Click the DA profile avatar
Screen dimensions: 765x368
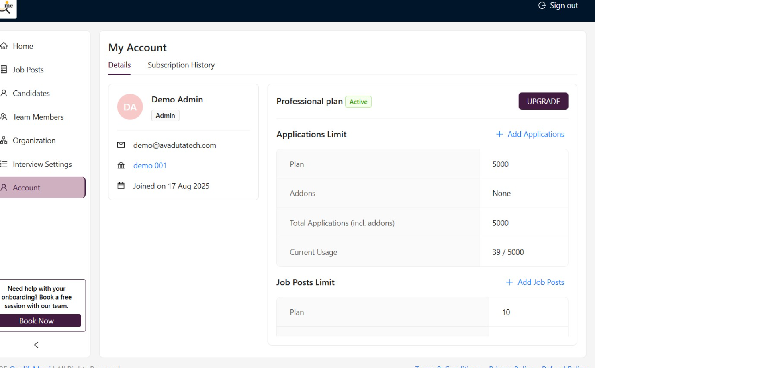(x=130, y=107)
